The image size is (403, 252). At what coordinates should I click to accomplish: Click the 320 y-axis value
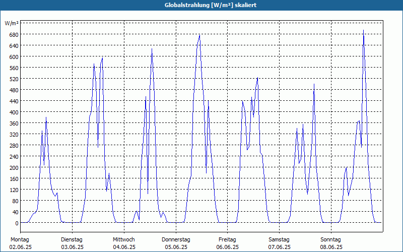[x=14, y=134]
